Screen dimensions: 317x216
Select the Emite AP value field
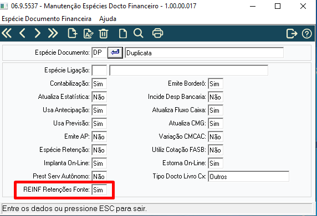point(99,136)
